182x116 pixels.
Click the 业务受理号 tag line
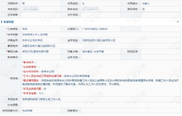click(31, 67)
